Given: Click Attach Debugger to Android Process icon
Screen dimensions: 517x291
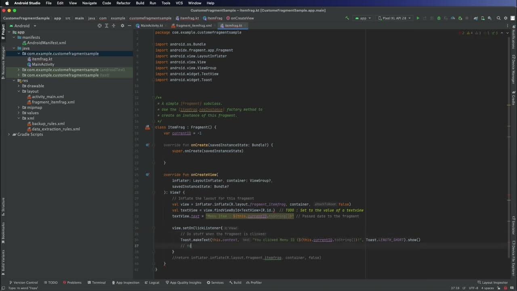Looking at the screenshot, I should [x=460, y=18].
